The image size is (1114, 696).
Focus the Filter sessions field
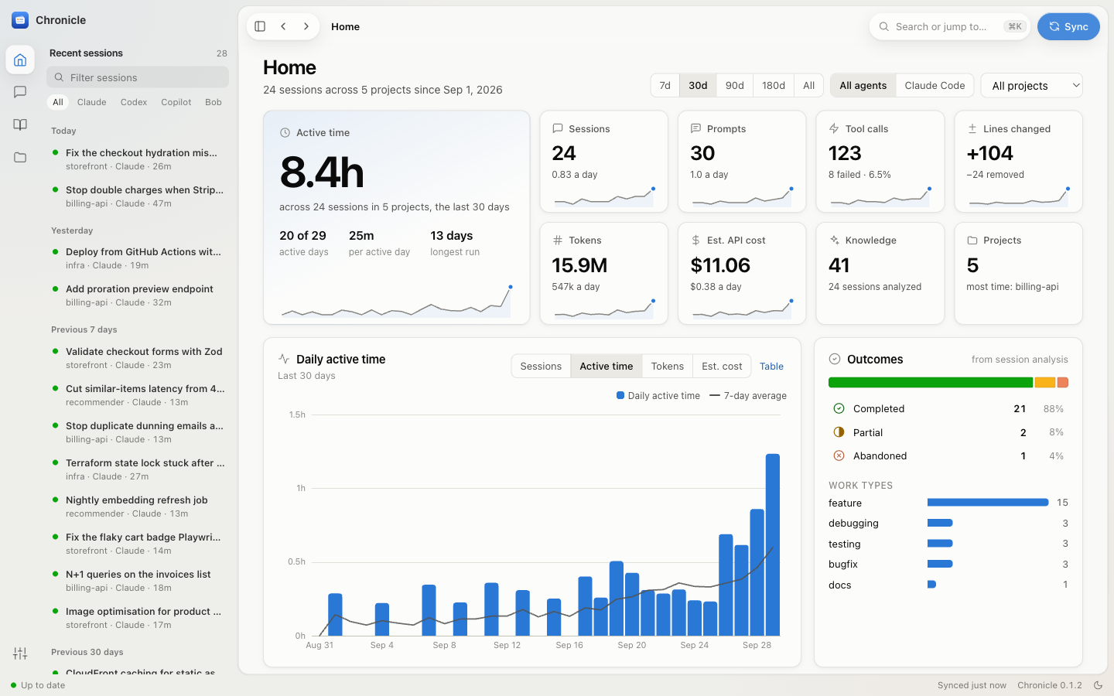tap(138, 77)
